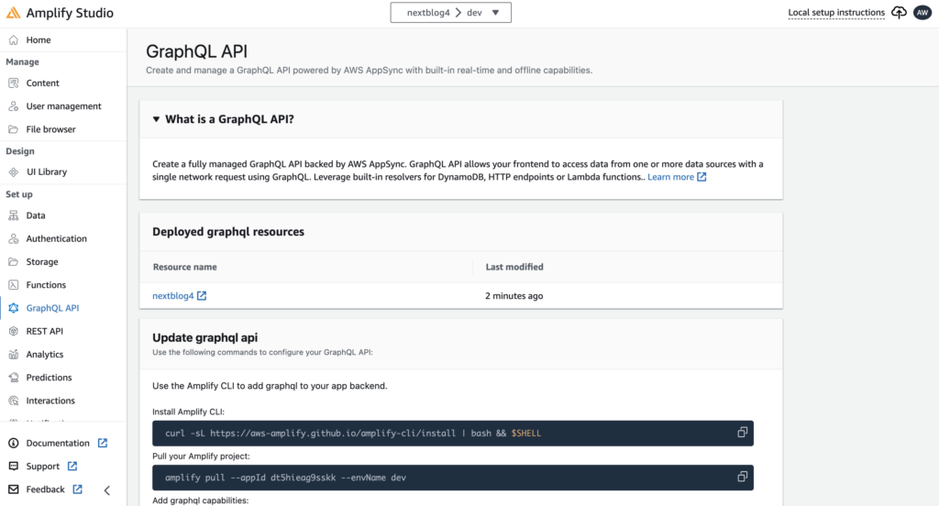Open File browser page
939x506 pixels.
tap(51, 129)
